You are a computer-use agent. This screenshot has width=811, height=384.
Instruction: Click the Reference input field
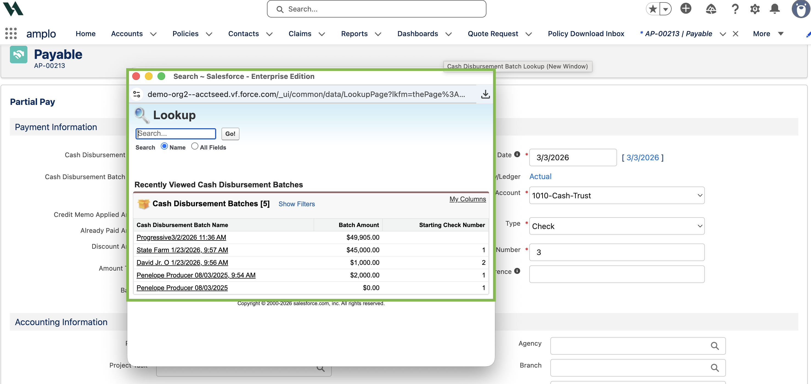tap(616, 274)
